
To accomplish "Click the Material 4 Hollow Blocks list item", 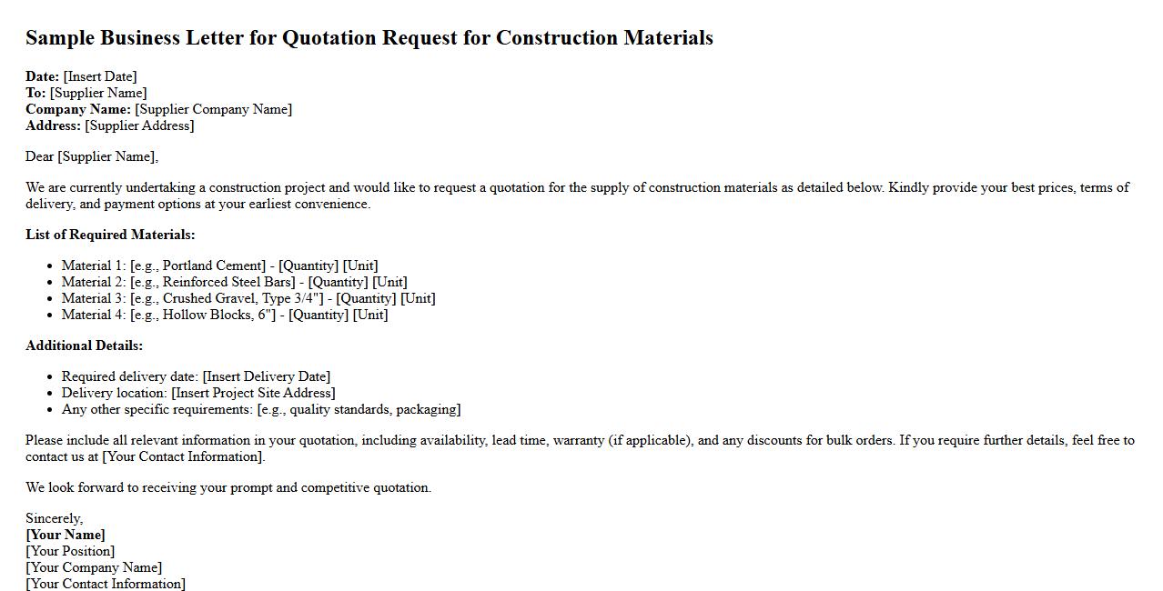I will pyautogui.click(x=224, y=315).
